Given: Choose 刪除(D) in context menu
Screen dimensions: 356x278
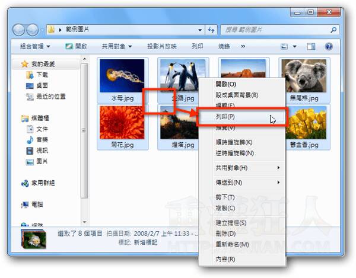Looking at the screenshot, I should [x=242, y=234].
